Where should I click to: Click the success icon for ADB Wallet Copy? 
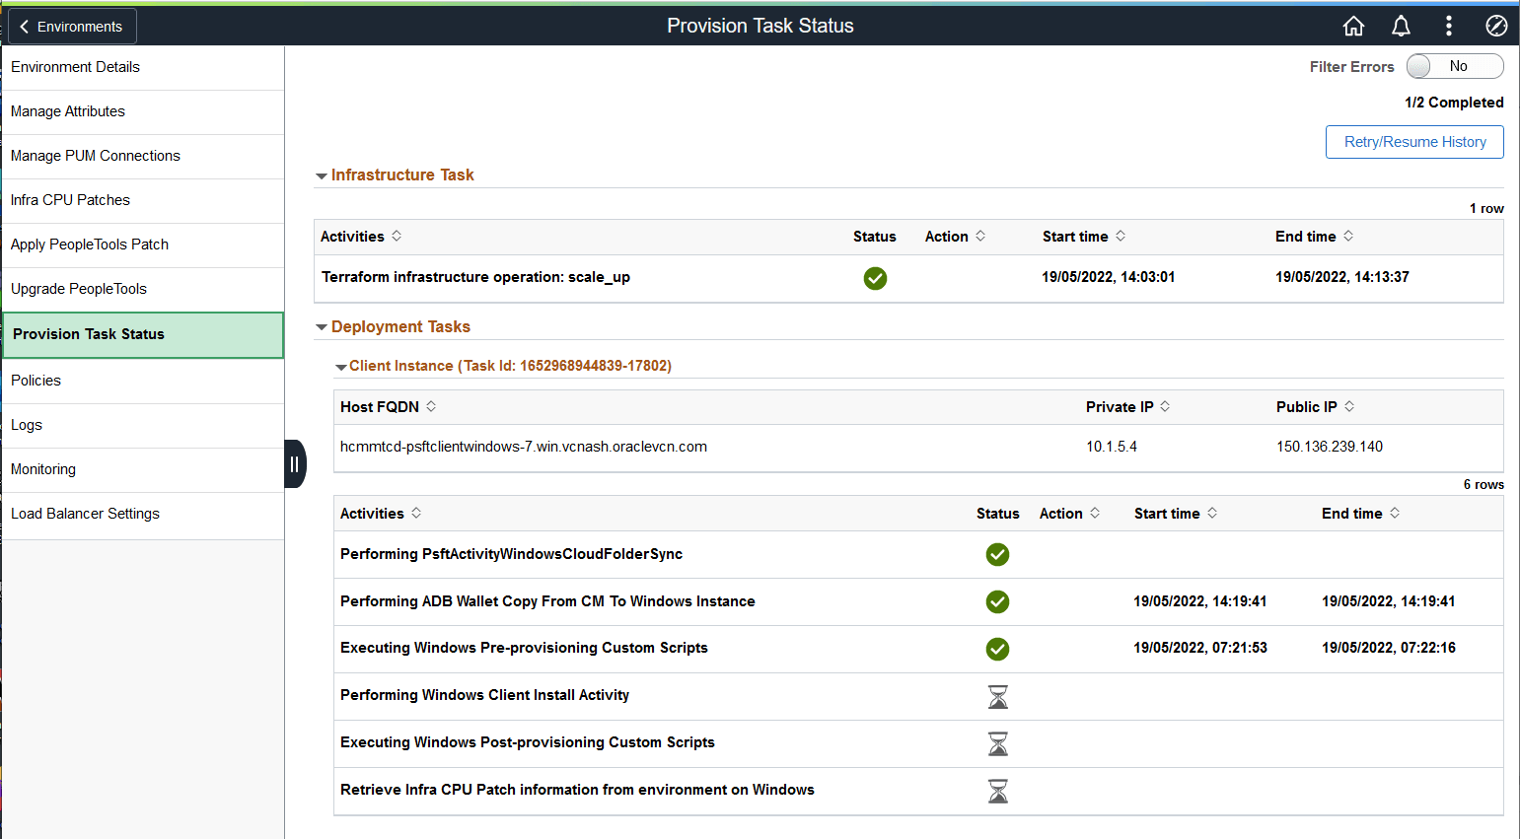click(x=997, y=601)
